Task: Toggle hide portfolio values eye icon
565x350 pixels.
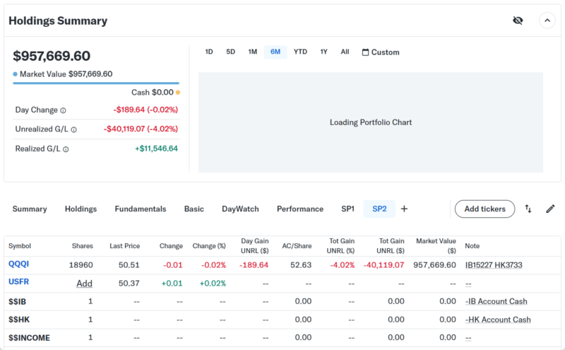Action: 518,21
